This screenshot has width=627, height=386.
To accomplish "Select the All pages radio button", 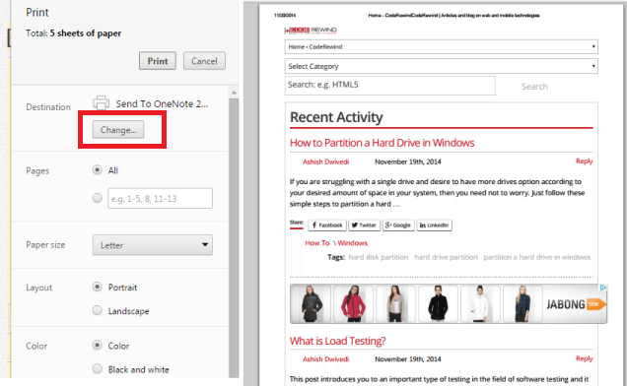I will (98, 170).
